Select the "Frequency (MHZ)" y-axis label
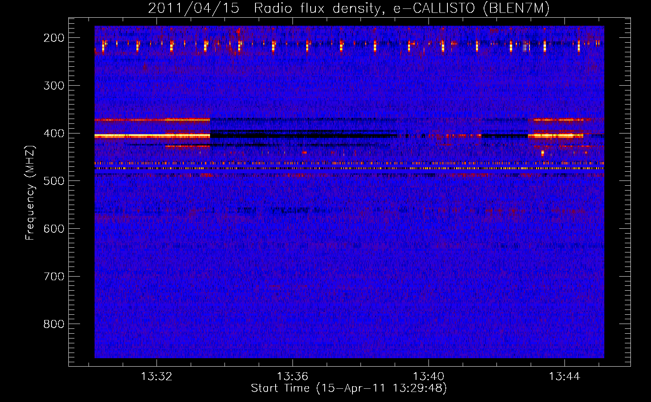 click(x=30, y=193)
